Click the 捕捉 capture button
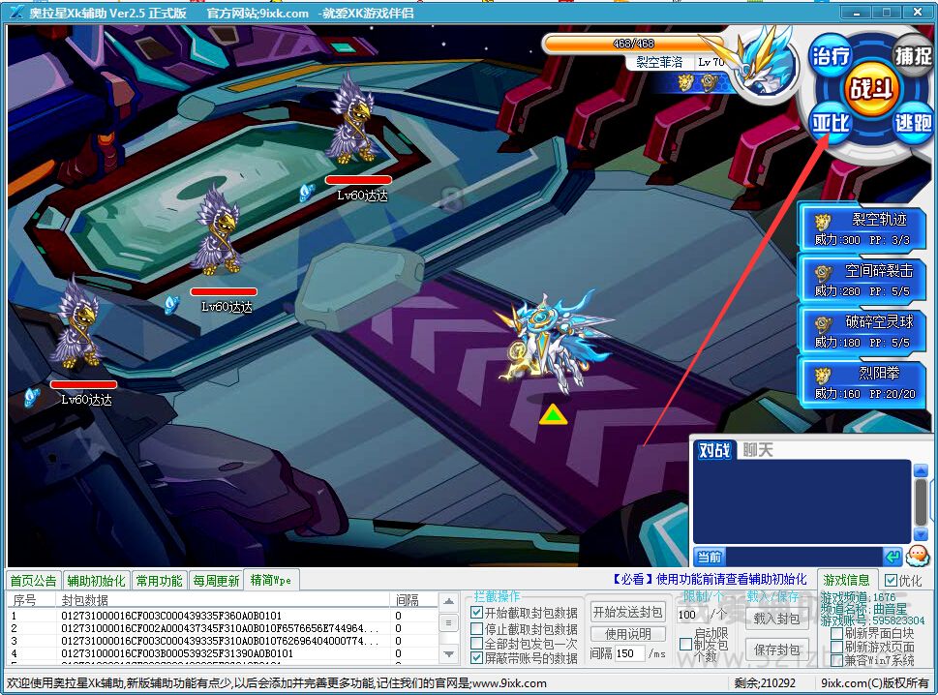Image resolution: width=938 pixels, height=695 pixels. pyautogui.click(x=912, y=55)
